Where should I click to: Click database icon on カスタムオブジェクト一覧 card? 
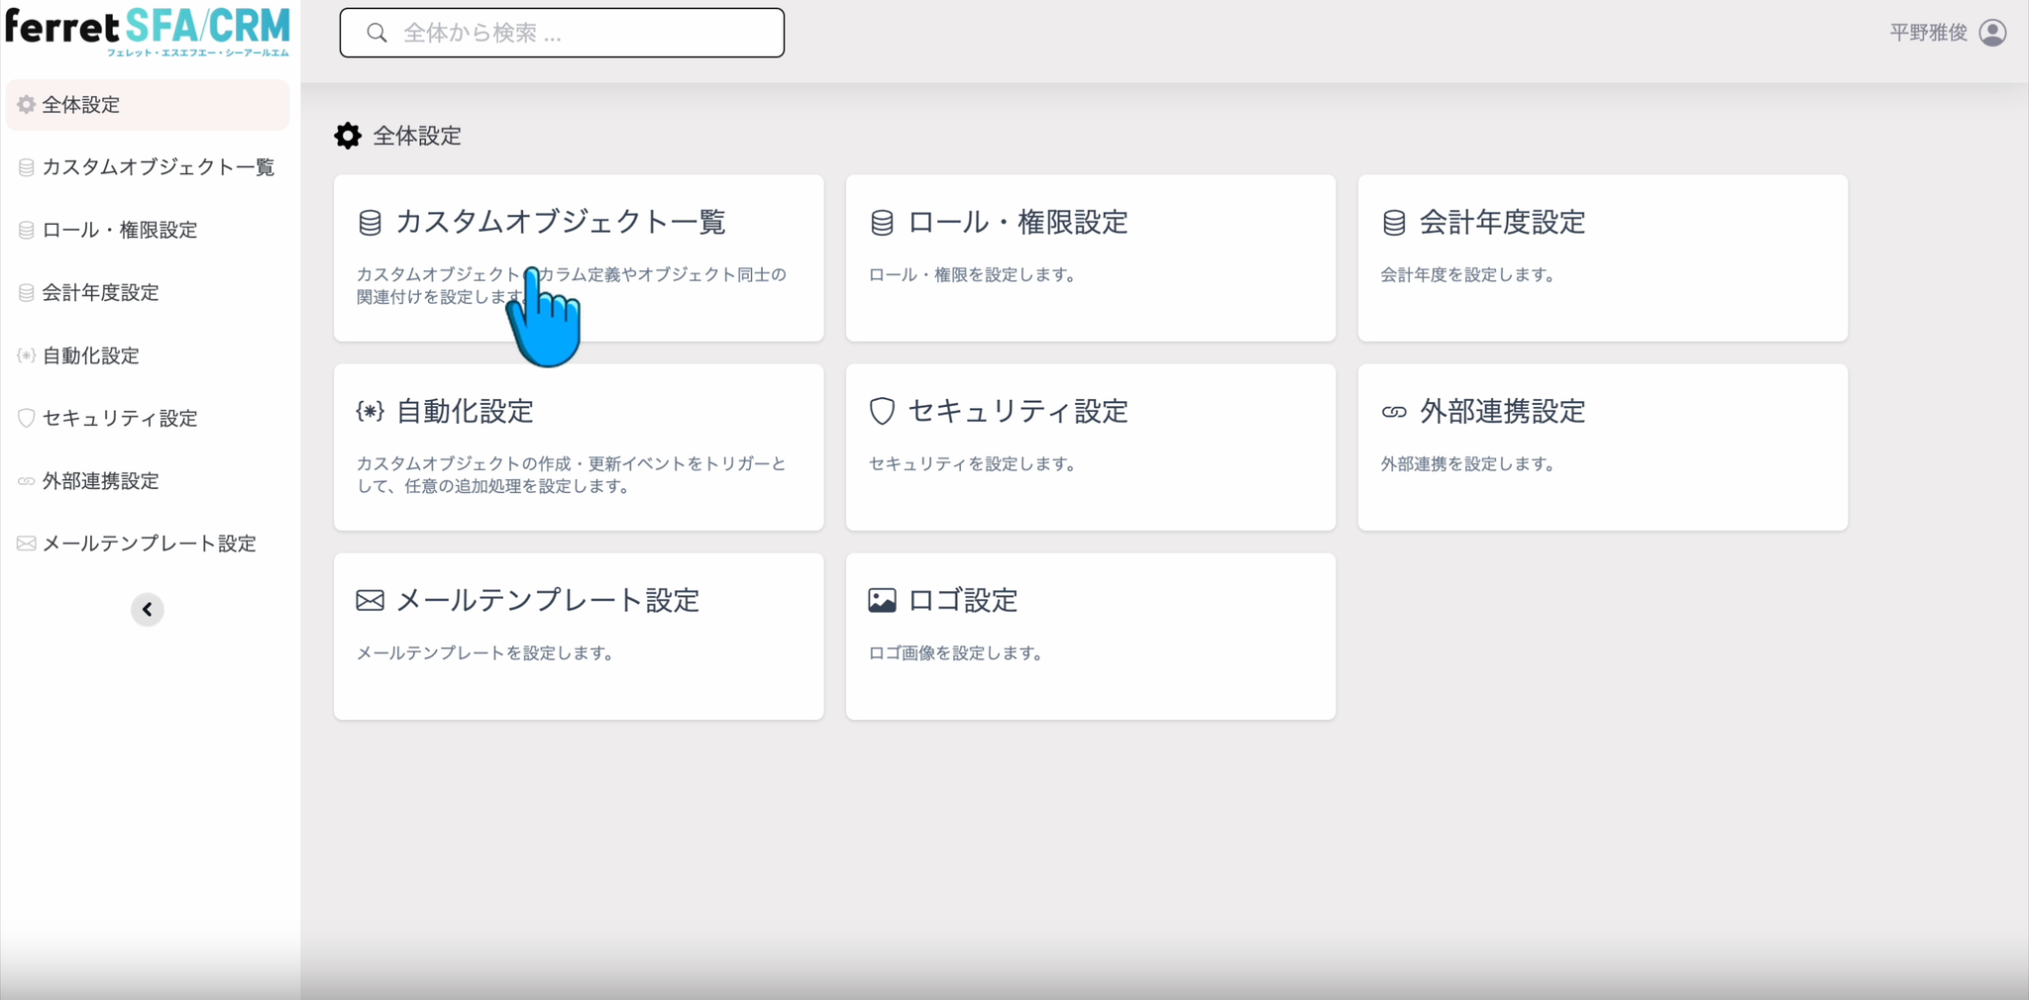[x=370, y=223]
